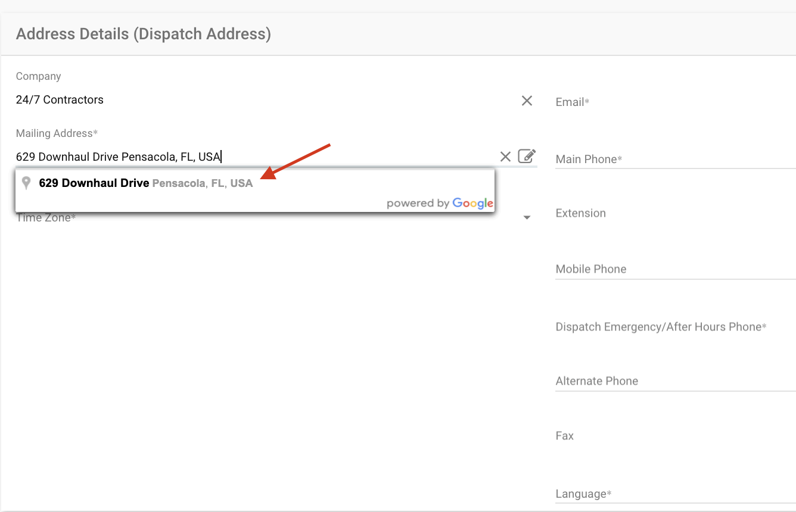
Task: Click into the Main Phone field
Action: 673,160
